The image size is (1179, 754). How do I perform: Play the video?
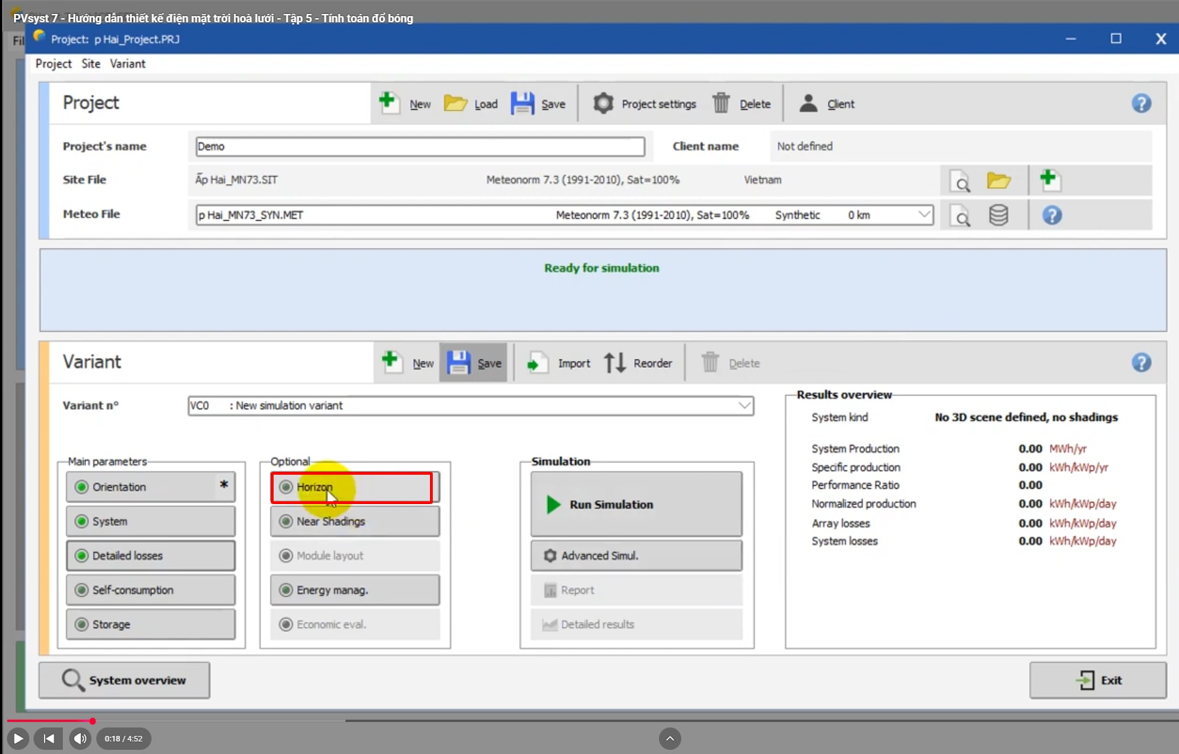[18, 738]
